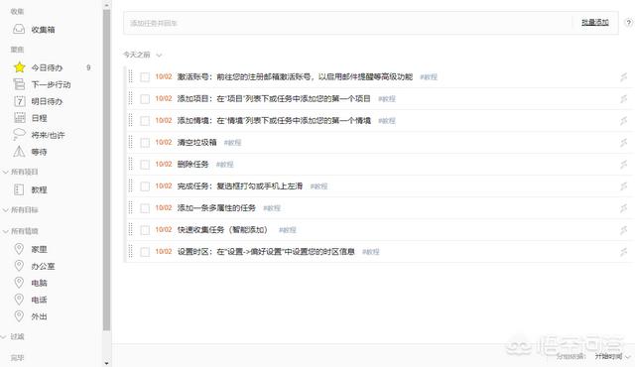Screen dimensions: 635x367
Task: Click #教程 tag on 激活账号 task
Action: [429, 77]
